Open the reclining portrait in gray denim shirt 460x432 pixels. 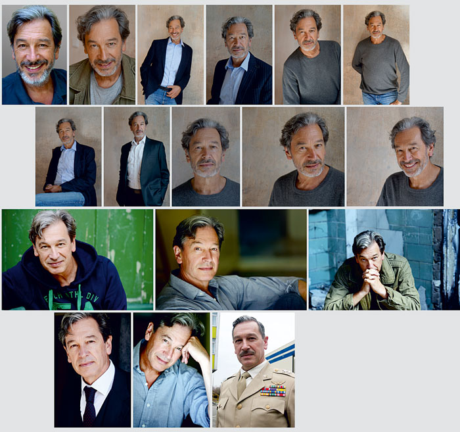point(231,260)
